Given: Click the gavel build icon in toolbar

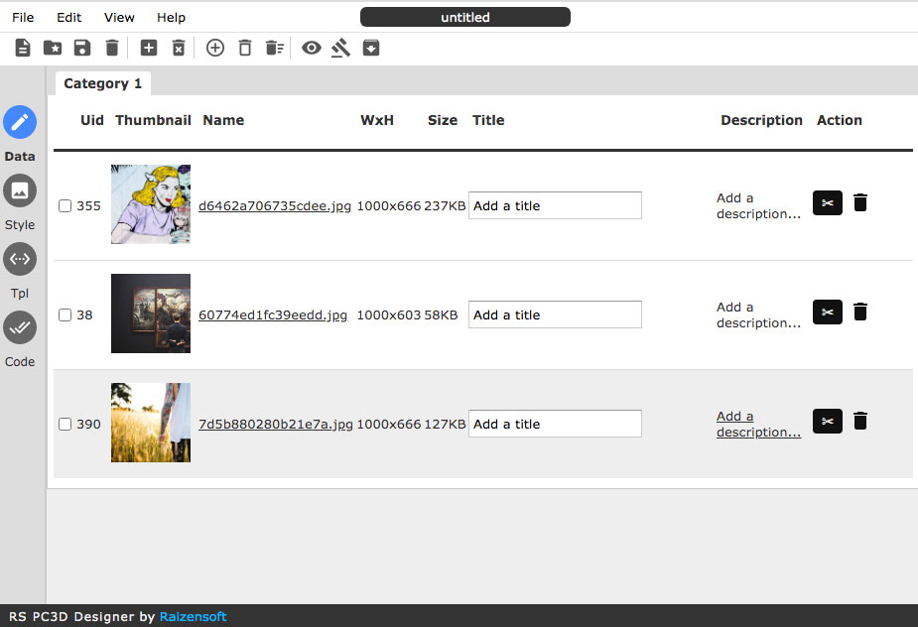Looking at the screenshot, I should (341, 48).
